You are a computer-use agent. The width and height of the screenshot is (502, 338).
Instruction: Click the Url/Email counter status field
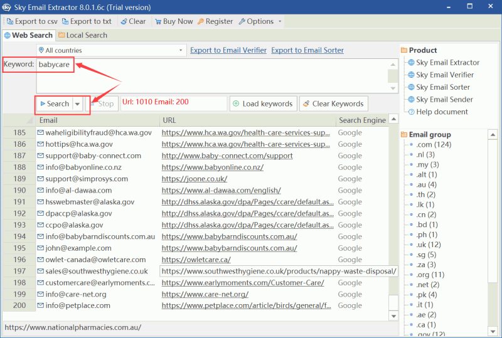coord(174,103)
